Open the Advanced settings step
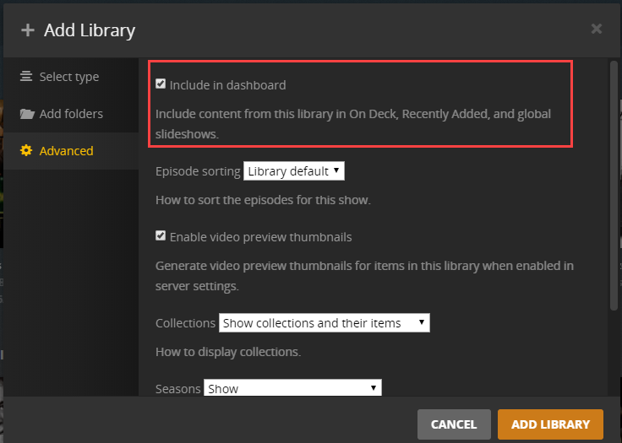622x443 pixels. click(x=66, y=151)
